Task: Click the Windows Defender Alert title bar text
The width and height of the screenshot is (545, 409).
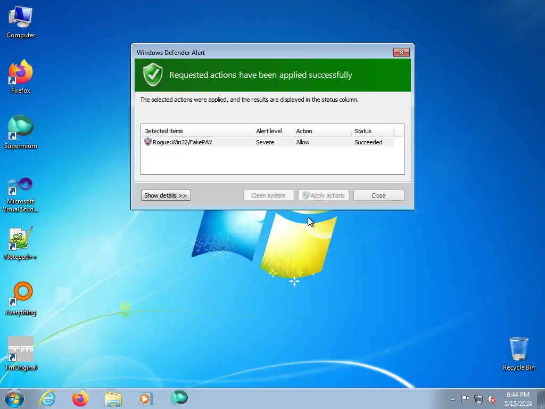Action: (x=171, y=53)
